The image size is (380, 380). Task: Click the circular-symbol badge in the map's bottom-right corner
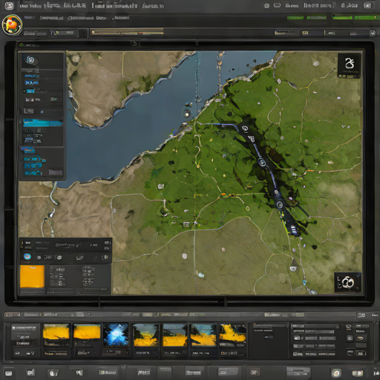(x=347, y=282)
